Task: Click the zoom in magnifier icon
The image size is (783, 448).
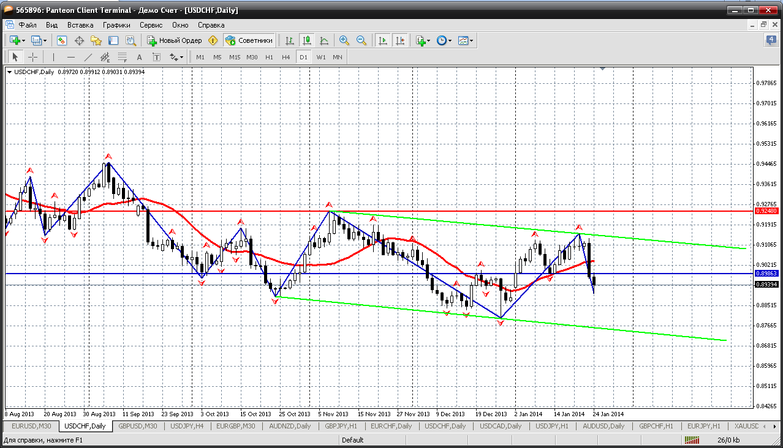Action: (x=344, y=40)
